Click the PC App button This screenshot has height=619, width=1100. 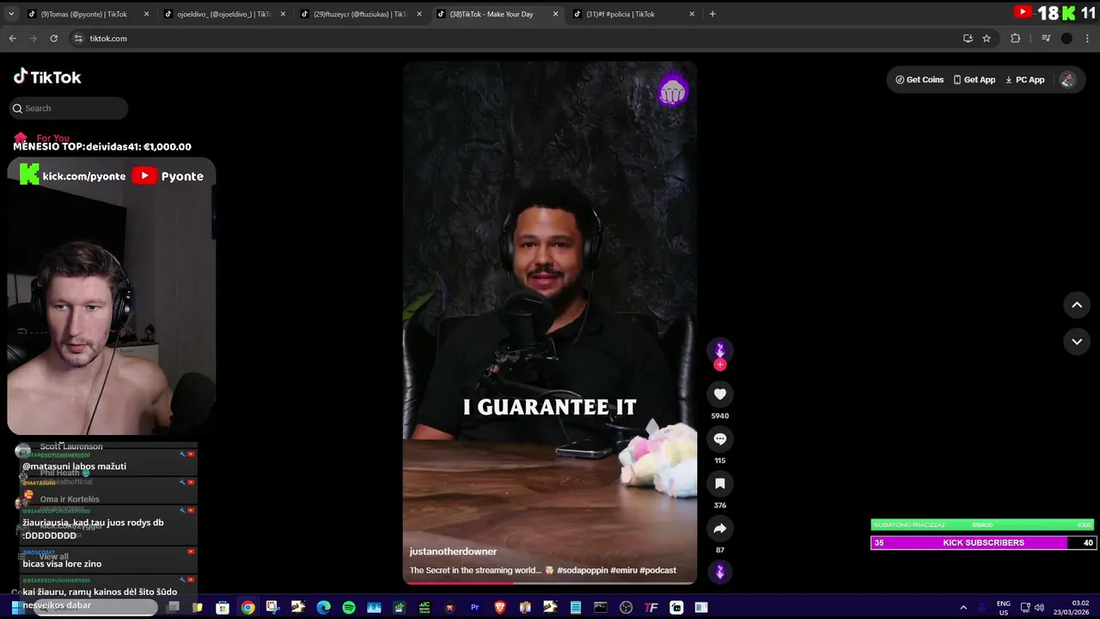pos(1025,80)
